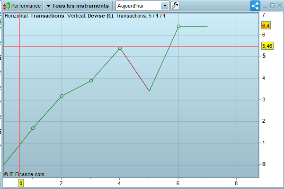Click the peak point at transaction 4
284x189 pixels.
click(x=120, y=48)
